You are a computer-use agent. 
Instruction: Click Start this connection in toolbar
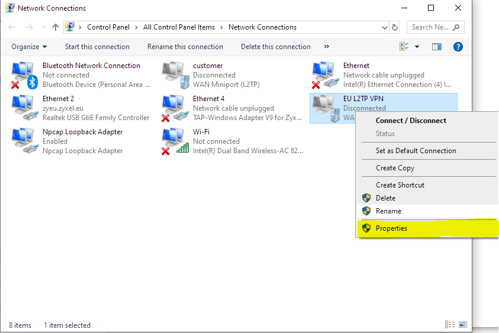97,47
